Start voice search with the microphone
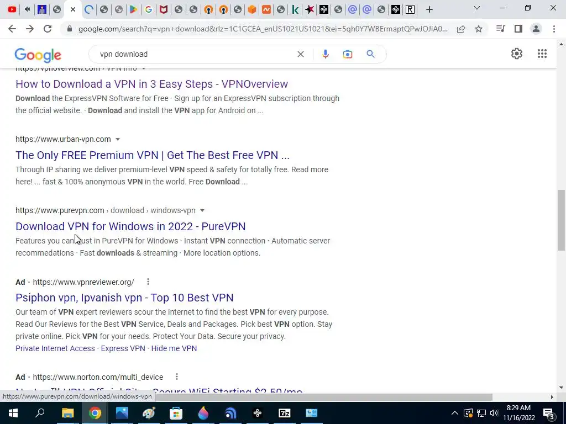The width and height of the screenshot is (566, 424). 325,54
